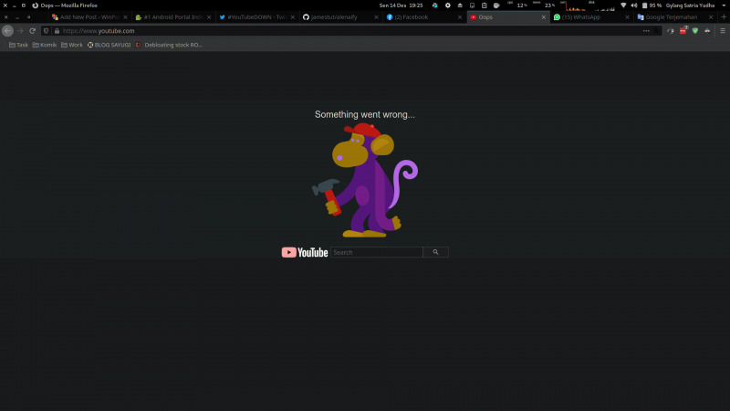Close the Google Terjemahan tab
This screenshot has width=730, height=411.
711,17
